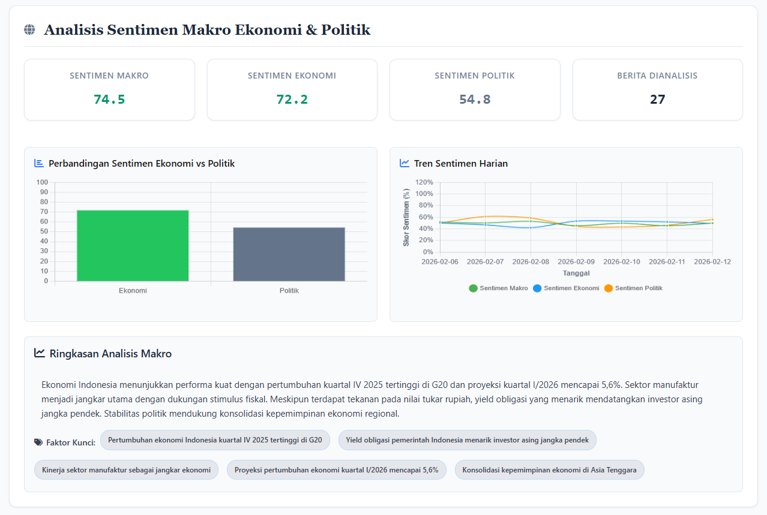Viewport: 767px width, 515px height.
Task: Choose the 'Proyeksi pertumbuhan ekonomi kuartal I/2026' tag
Action: coord(336,470)
